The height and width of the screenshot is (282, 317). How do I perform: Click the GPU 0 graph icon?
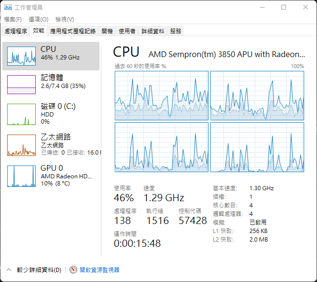pyautogui.click(x=21, y=176)
